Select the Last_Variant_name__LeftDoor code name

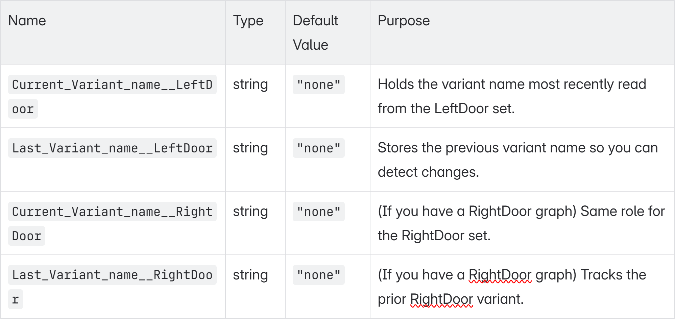(112, 148)
